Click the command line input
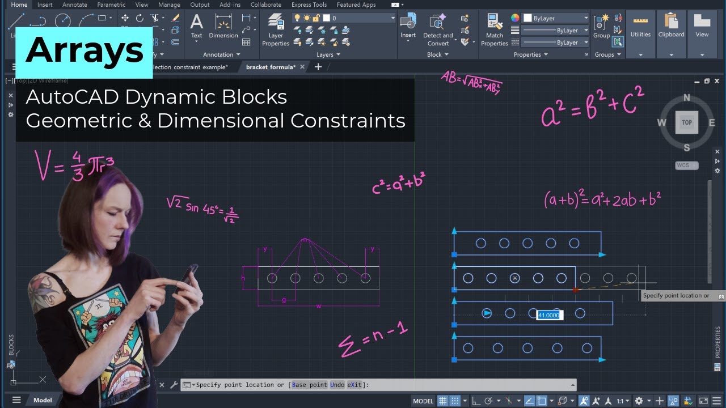The image size is (726, 408). pos(378,385)
